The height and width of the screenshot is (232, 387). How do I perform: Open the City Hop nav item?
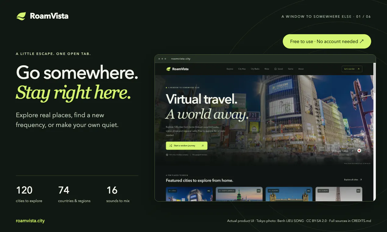pos(242,69)
